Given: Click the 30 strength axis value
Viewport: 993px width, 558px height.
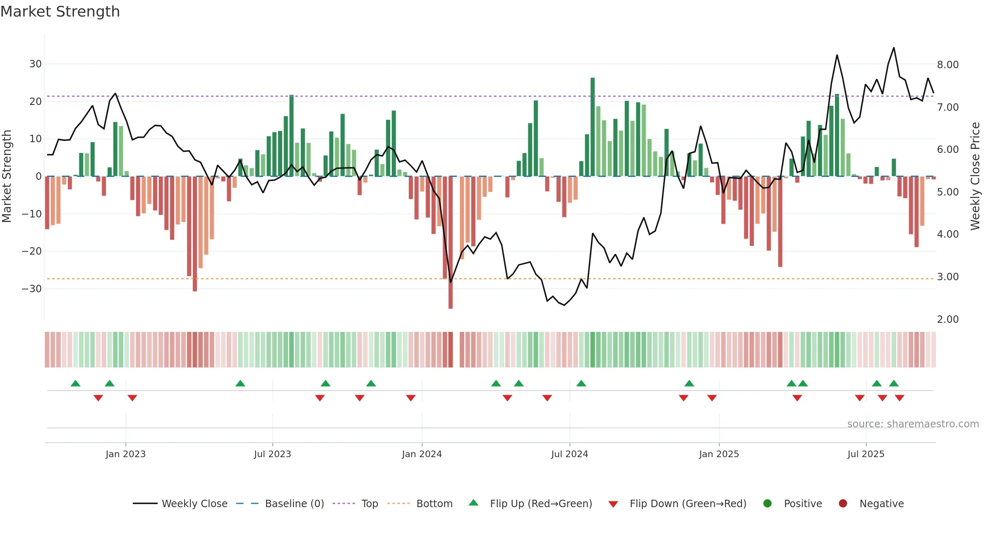Looking at the screenshot, I should [36, 64].
